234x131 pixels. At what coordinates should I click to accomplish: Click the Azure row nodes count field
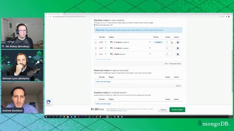(169, 54)
